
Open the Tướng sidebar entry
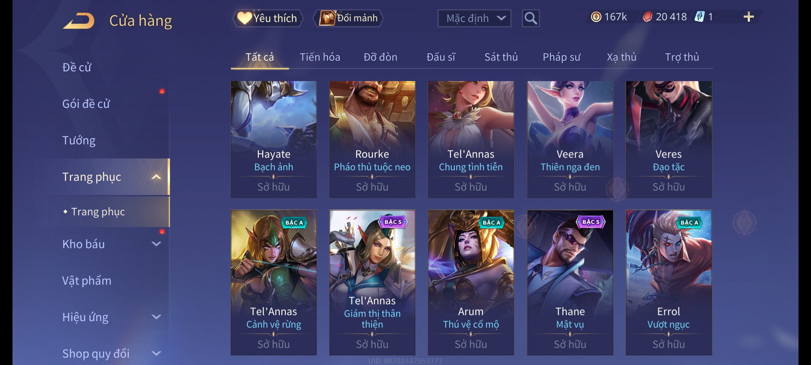point(79,140)
